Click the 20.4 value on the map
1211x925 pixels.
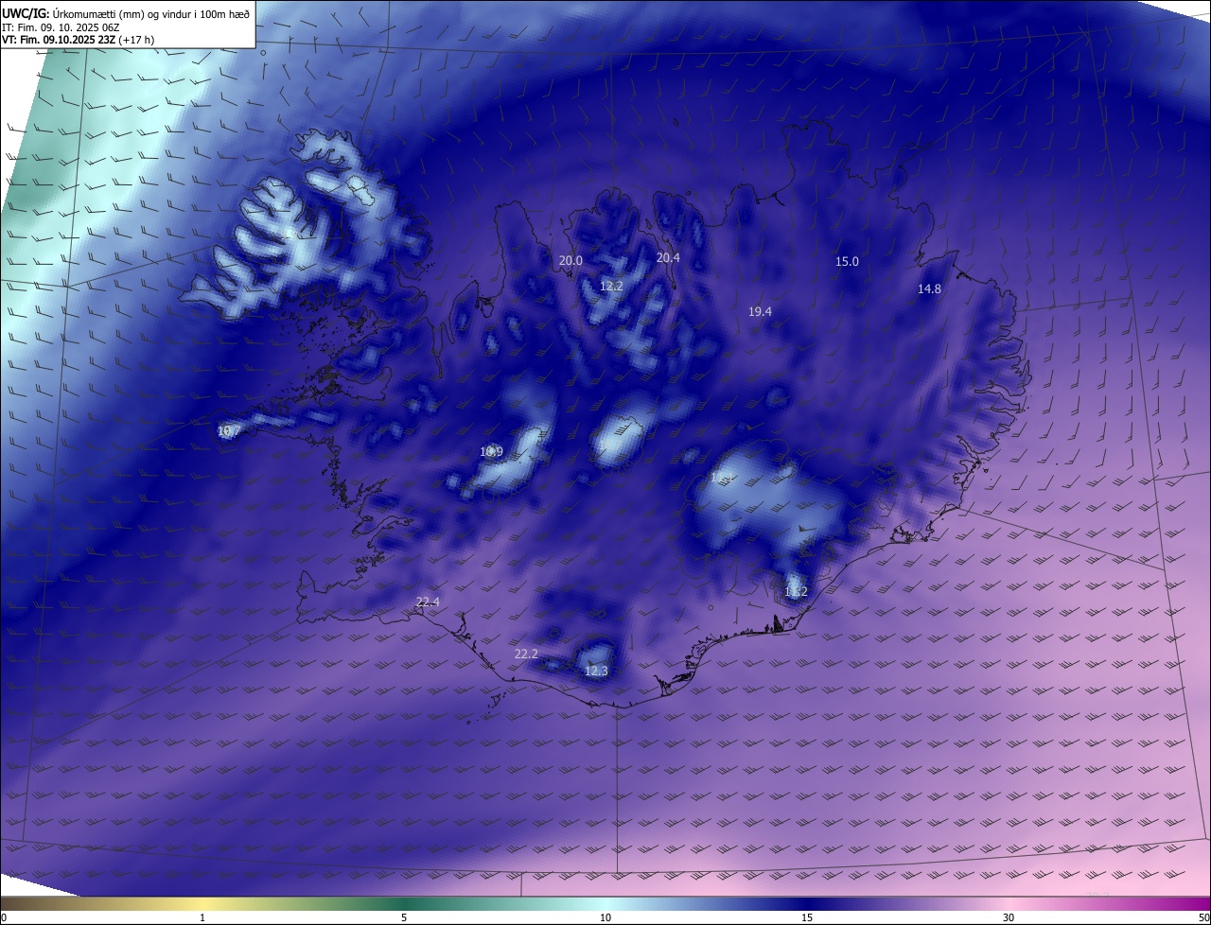[x=669, y=257]
